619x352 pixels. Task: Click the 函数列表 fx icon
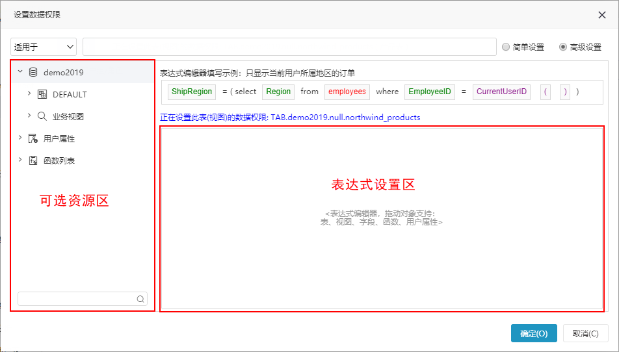pyautogui.click(x=33, y=160)
